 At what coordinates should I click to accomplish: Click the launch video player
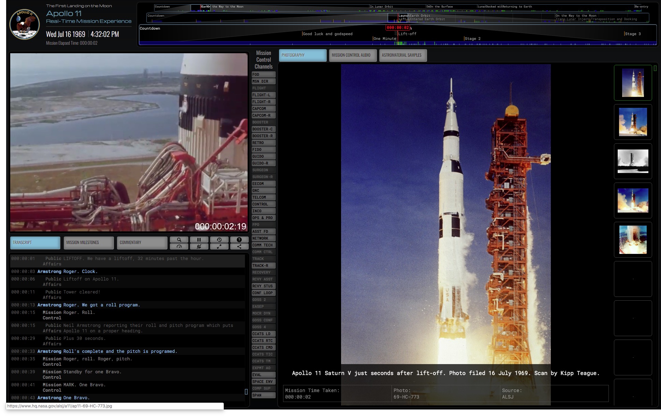[x=129, y=142]
